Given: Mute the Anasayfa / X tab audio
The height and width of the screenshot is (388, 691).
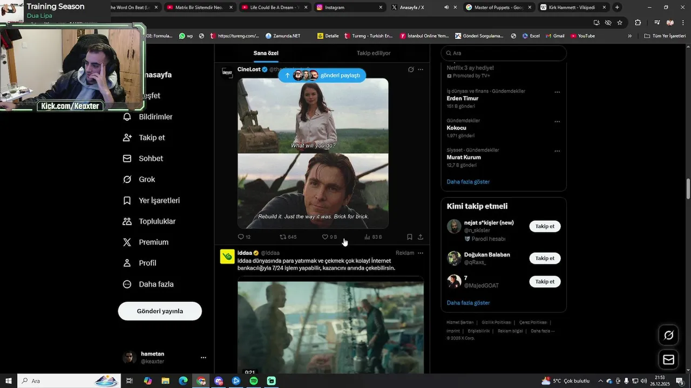Looking at the screenshot, I should [x=446, y=8].
